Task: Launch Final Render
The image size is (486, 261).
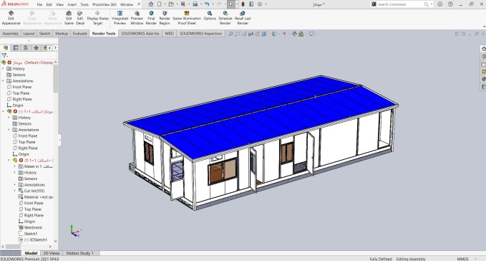Action: click(151, 18)
